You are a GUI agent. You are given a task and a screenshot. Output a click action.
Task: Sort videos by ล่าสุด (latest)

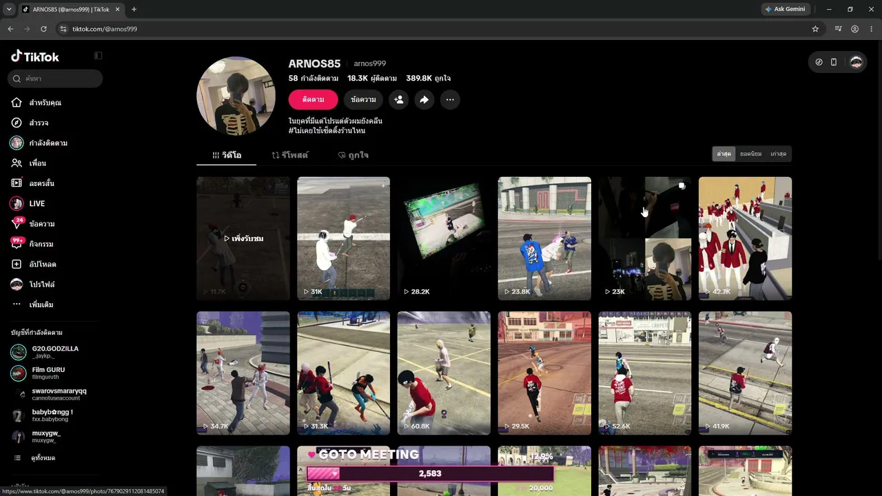coord(724,154)
